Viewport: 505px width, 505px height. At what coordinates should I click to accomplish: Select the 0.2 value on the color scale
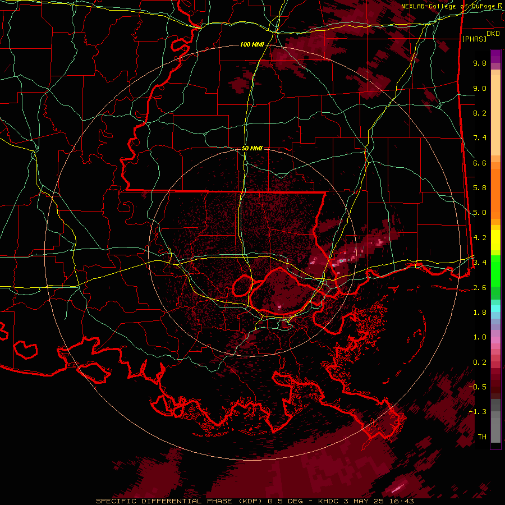[x=480, y=362]
